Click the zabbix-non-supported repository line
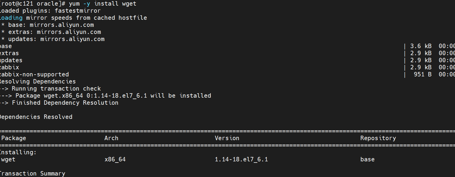455x177 pixels. click(x=34, y=75)
